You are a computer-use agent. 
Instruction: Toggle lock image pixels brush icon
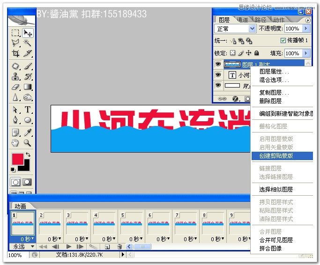[x=241, y=53]
